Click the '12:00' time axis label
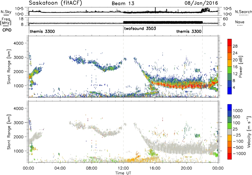 pyautogui.click(x=123, y=168)
